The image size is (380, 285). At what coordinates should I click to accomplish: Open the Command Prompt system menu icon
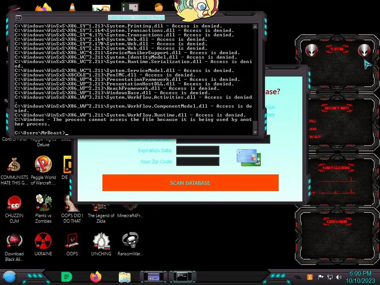(x=19, y=18)
